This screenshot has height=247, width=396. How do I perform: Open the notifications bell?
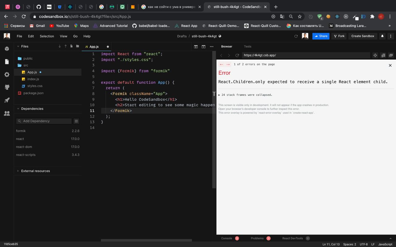click(x=382, y=36)
